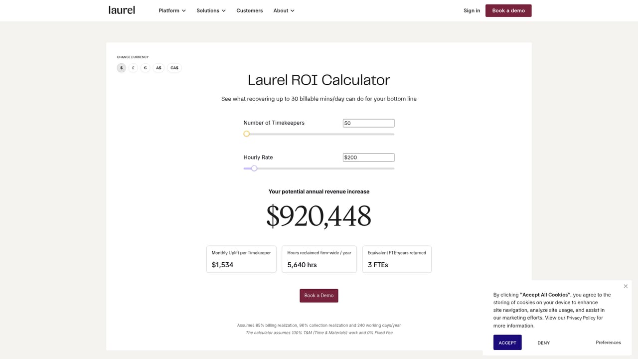Click the 100% T&M assumption note
This screenshot has width=638, height=359.
319,333
